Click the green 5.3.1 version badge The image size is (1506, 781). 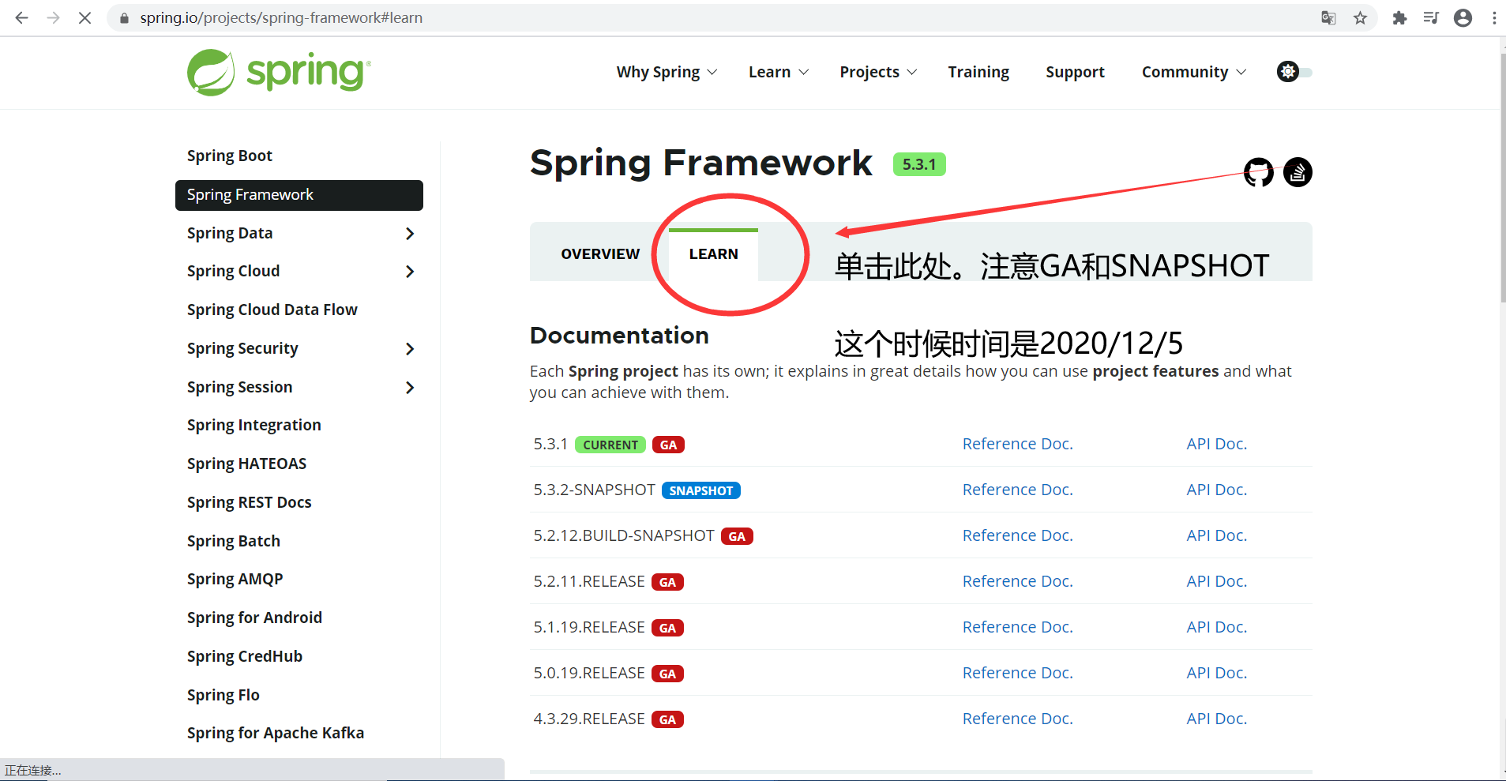(919, 164)
